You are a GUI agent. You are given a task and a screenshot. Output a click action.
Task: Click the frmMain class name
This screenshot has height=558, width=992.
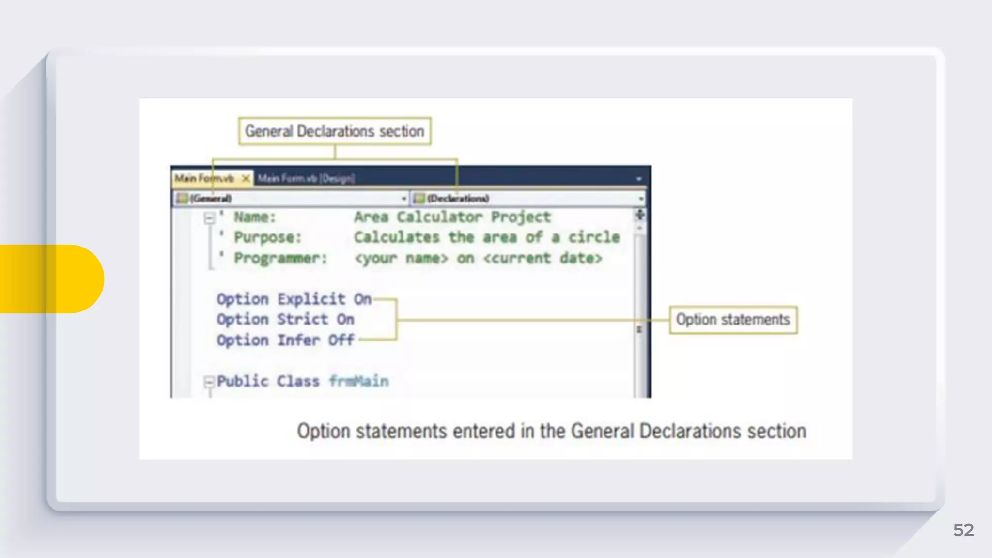click(359, 382)
